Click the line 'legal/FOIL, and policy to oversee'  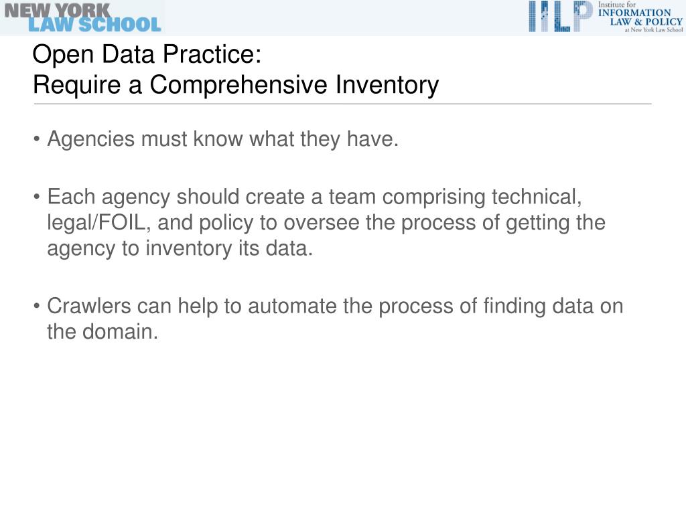326,223
